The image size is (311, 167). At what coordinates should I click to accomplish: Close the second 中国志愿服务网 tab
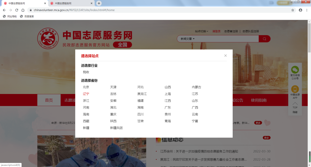click(x=92, y=3)
